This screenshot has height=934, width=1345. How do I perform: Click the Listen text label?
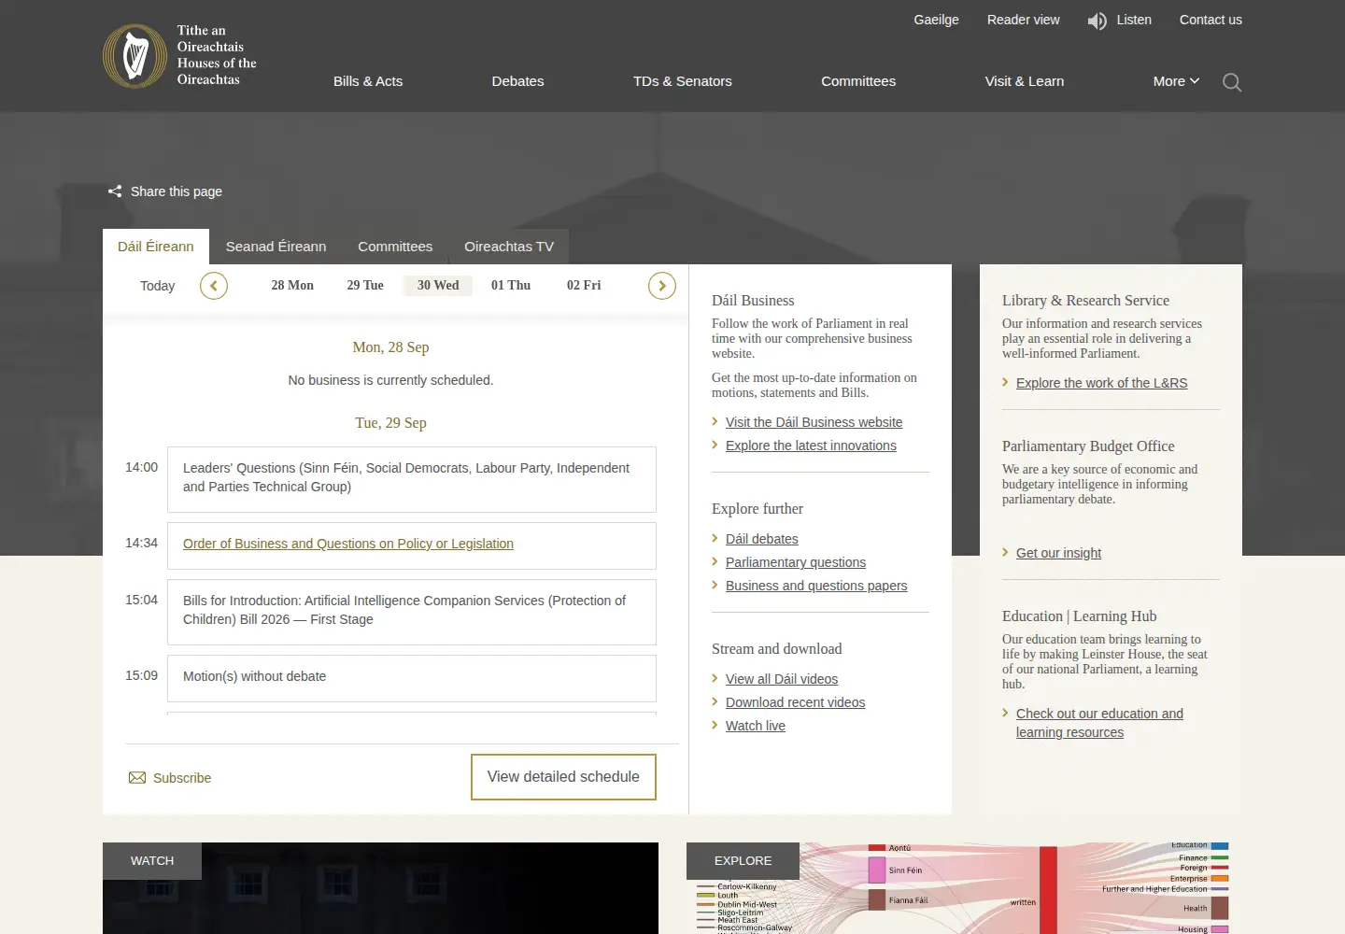point(1134,20)
